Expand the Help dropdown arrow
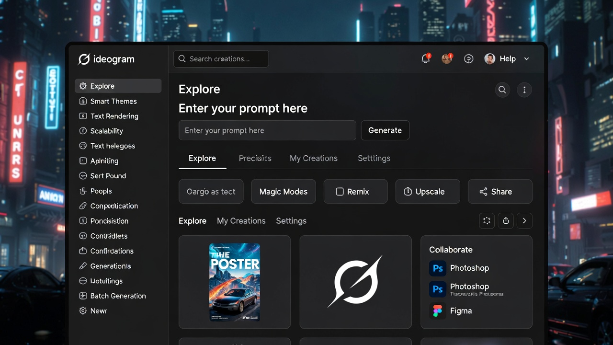 click(527, 59)
